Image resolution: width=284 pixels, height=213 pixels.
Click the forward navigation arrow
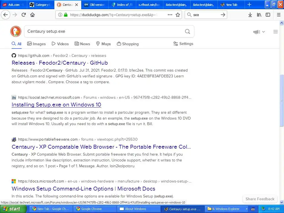click(x=15, y=15)
